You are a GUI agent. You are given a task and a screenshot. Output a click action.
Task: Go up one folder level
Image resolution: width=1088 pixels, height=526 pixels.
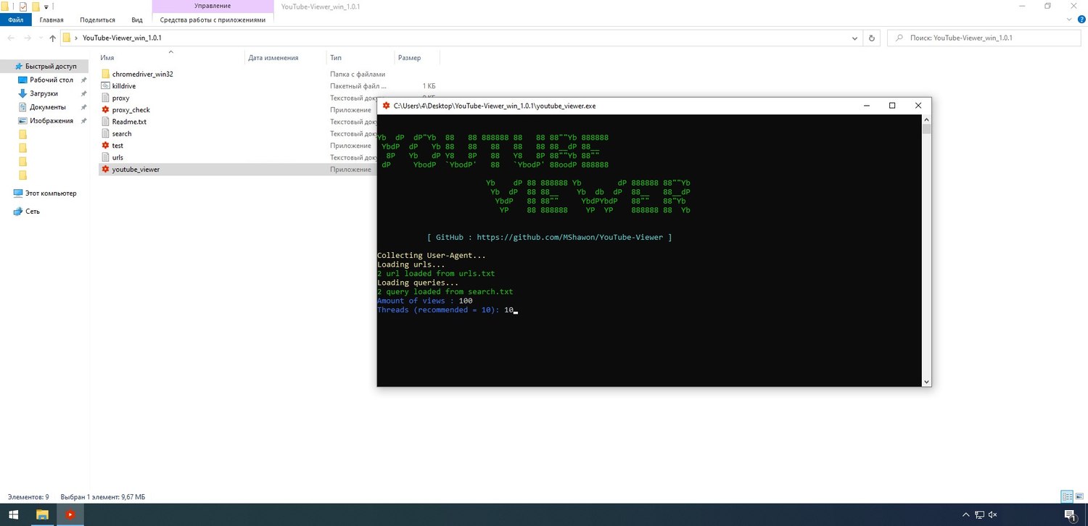pos(52,38)
